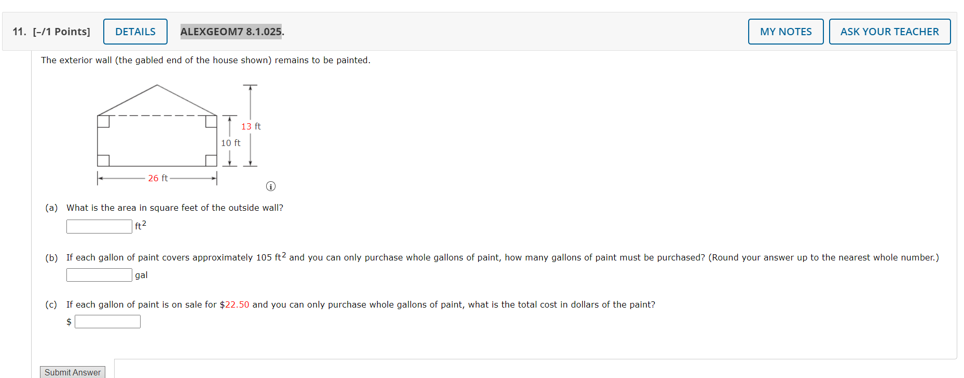Click the red $22.50 price text
Viewport: 964px width, 378px height.
coord(235,304)
